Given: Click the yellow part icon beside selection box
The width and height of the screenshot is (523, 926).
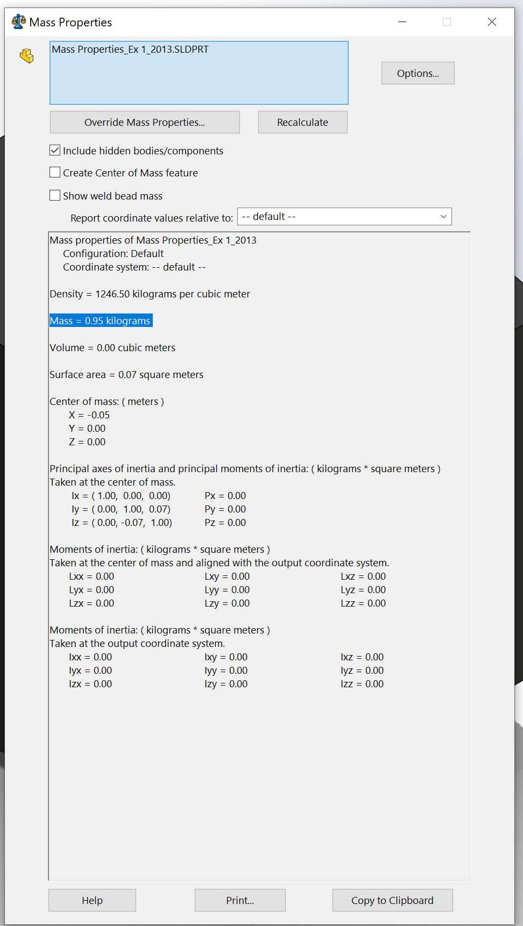Looking at the screenshot, I should tap(26, 56).
